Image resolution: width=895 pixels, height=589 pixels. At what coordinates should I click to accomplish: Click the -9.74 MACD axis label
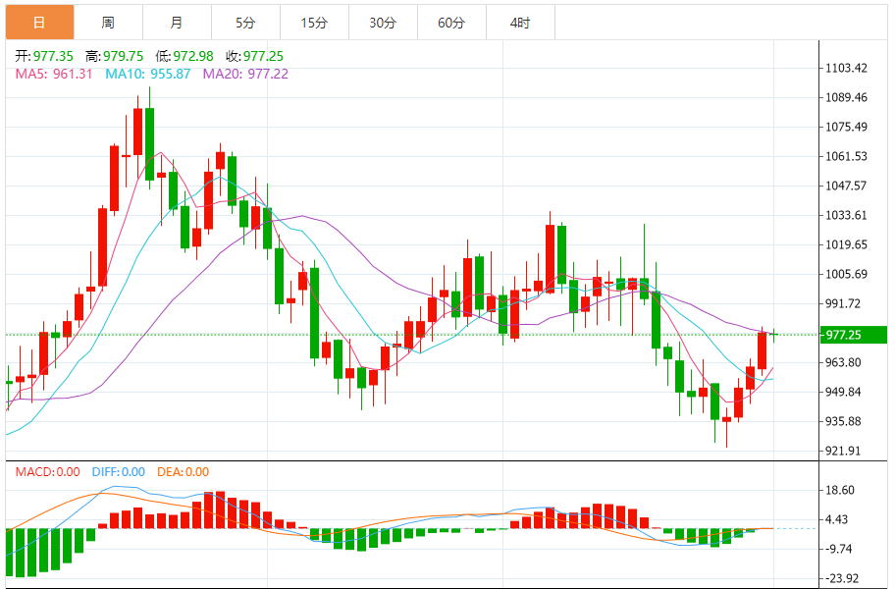click(x=839, y=549)
